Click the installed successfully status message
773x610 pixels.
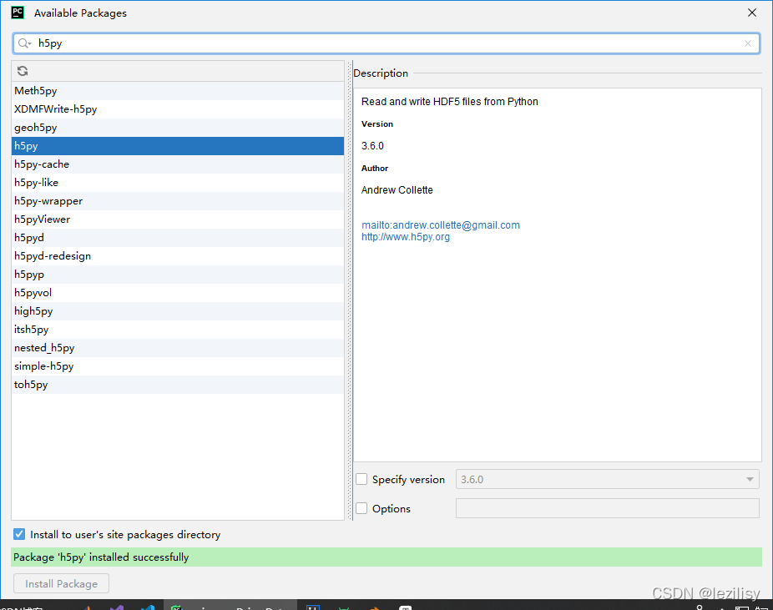[386, 557]
